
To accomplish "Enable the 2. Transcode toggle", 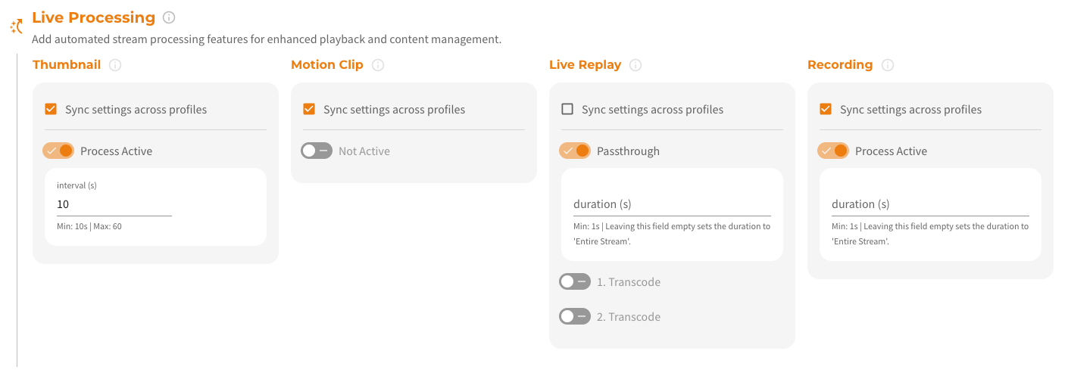I will coord(575,316).
